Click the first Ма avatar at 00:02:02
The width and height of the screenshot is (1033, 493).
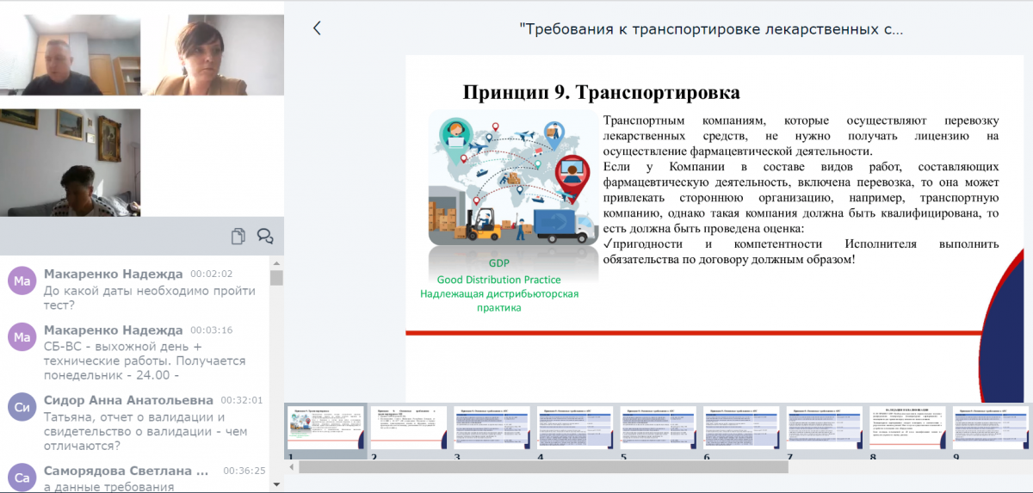[x=22, y=281]
